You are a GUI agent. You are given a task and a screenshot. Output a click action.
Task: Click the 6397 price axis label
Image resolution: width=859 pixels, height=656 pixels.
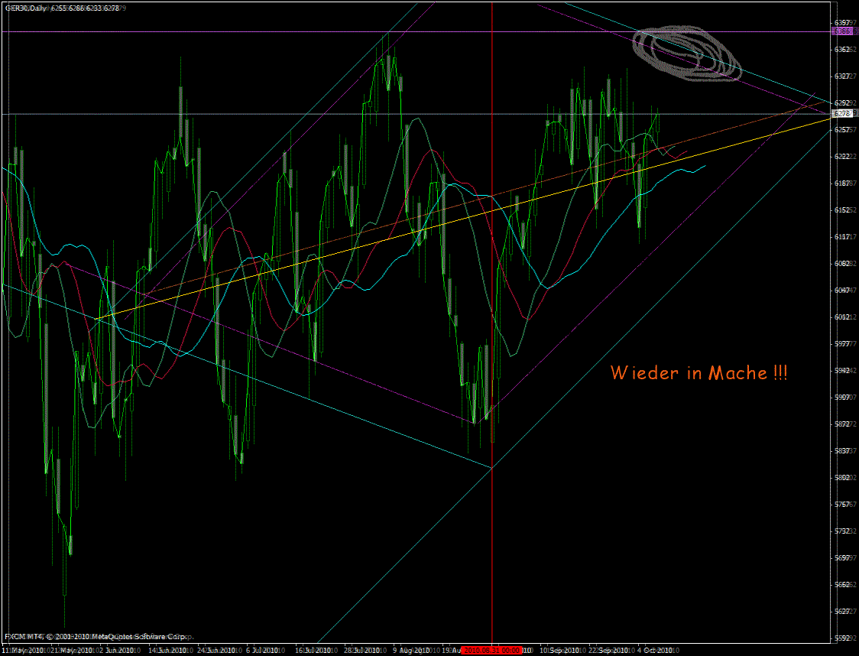click(844, 22)
